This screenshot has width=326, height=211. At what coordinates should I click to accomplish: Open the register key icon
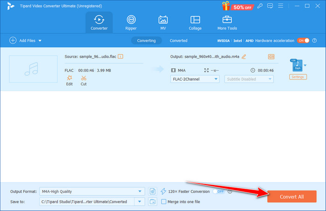coord(260,6)
